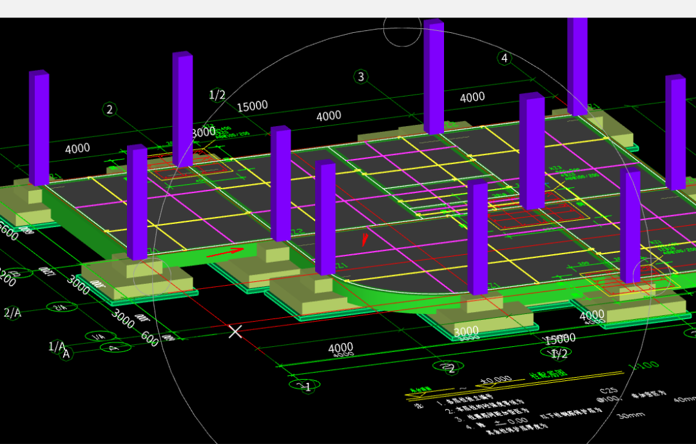Pick the 1/2 axis label inside green ellipse
The width and height of the screenshot is (696, 444).
557,353
